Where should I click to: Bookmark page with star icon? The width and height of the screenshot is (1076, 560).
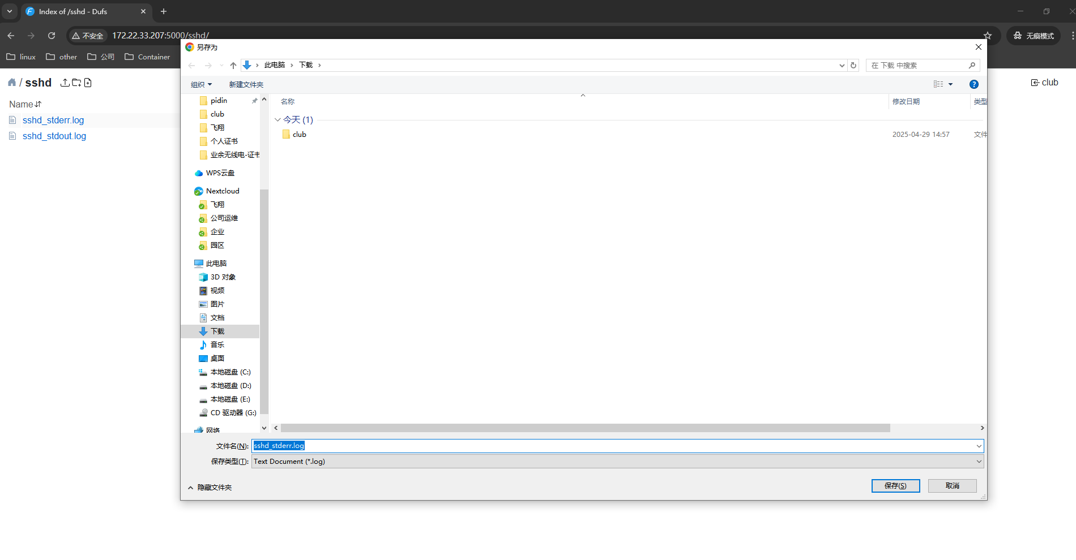(988, 36)
